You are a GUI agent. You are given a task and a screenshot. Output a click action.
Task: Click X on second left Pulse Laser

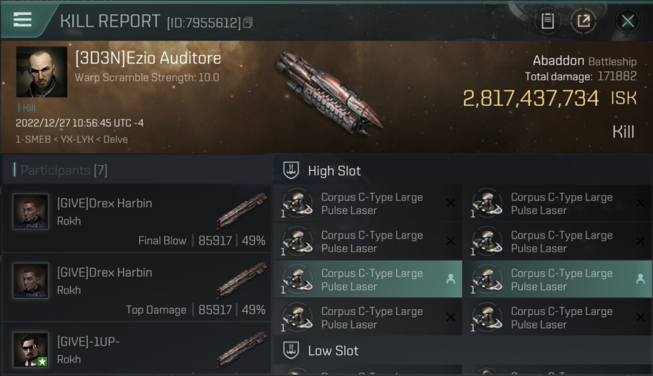point(451,242)
